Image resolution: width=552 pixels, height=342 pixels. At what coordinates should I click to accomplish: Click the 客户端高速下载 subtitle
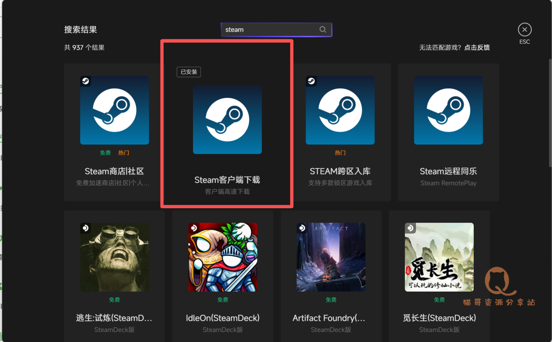point(227,192)
